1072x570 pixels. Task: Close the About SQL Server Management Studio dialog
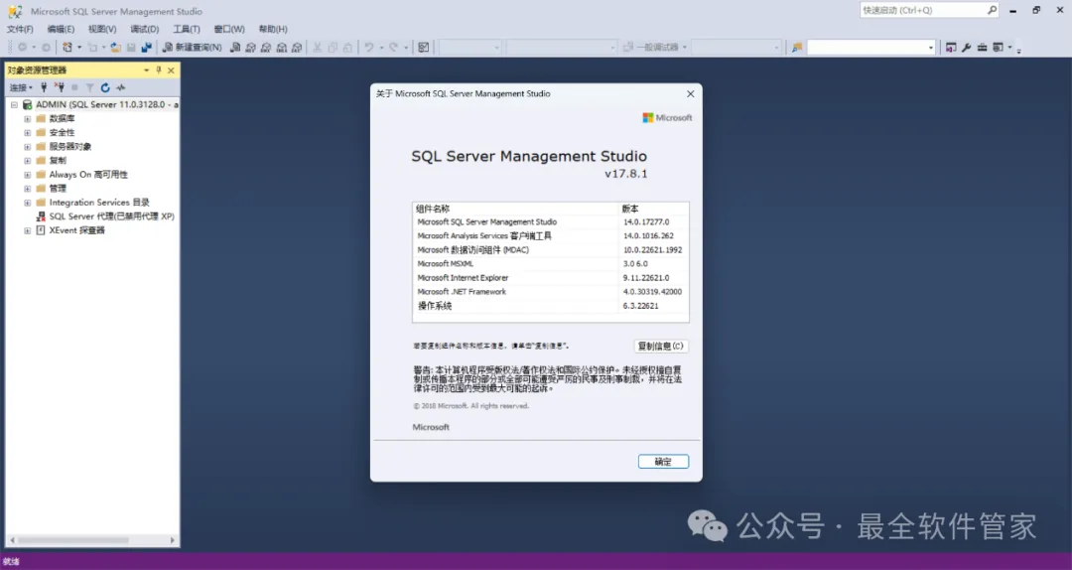[x=691, y=93]
